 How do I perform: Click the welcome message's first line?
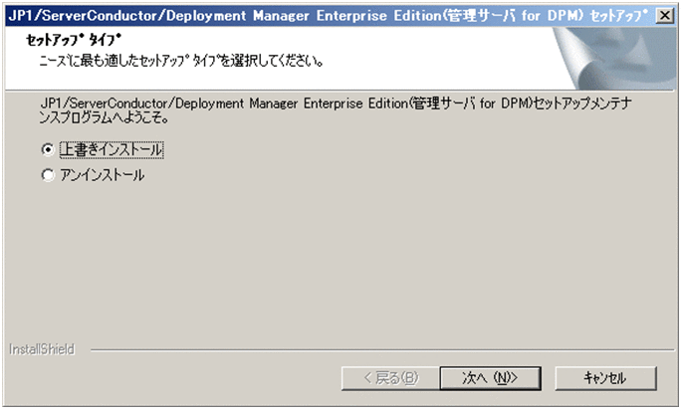pos(339,103)
